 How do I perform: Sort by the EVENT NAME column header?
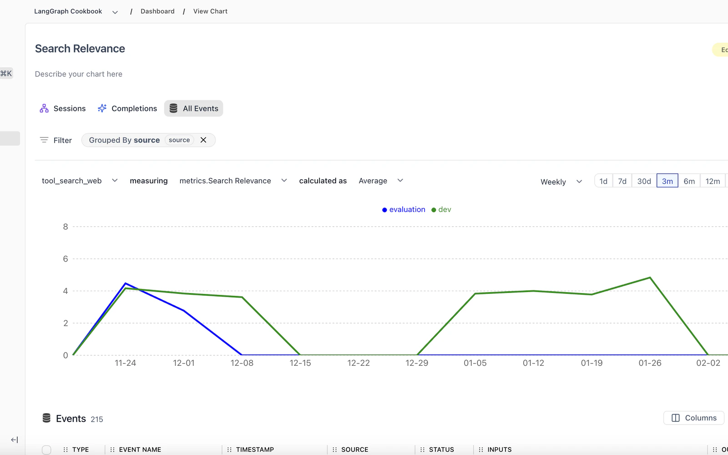(140, 450)
